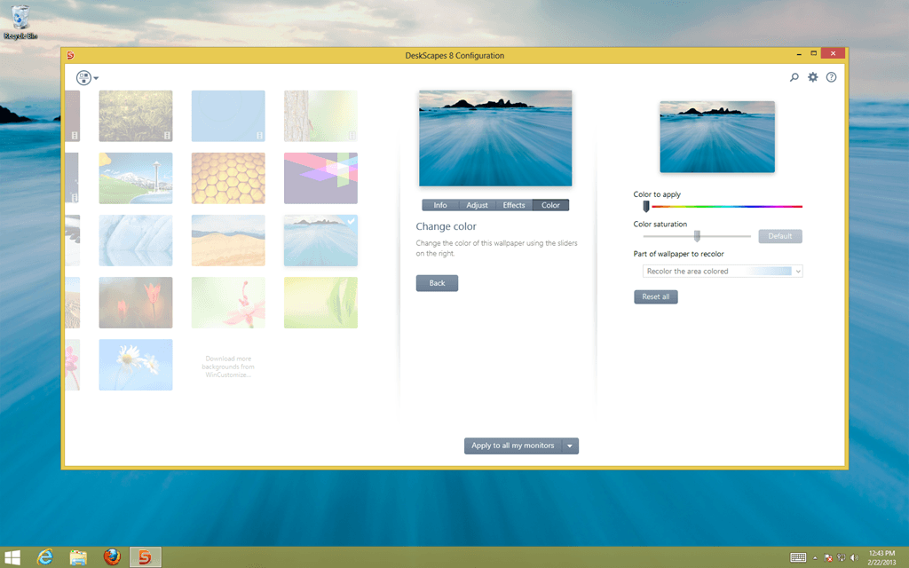Expand the arrow beside Apply to all my monitors

coord(572,446)
